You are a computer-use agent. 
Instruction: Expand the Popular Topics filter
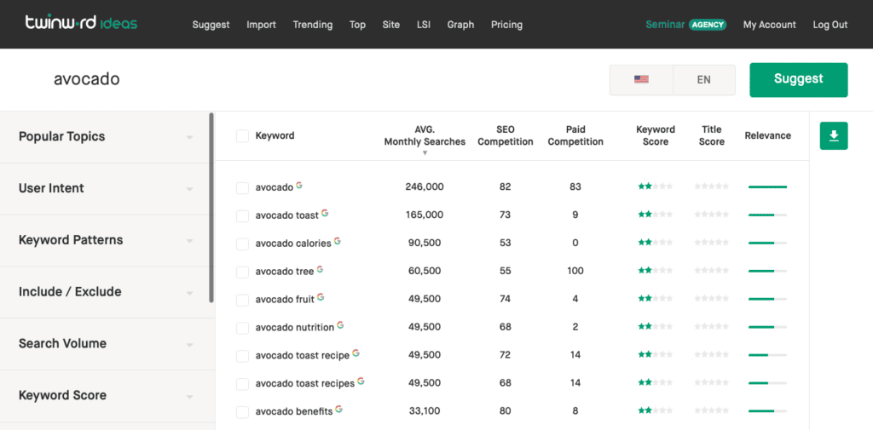106,137
